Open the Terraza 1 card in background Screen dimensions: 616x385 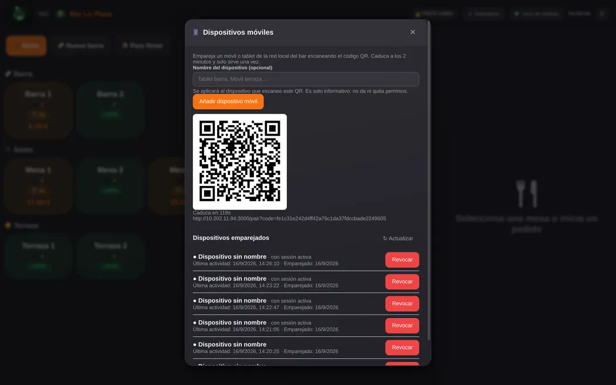[x=38, y=256]
